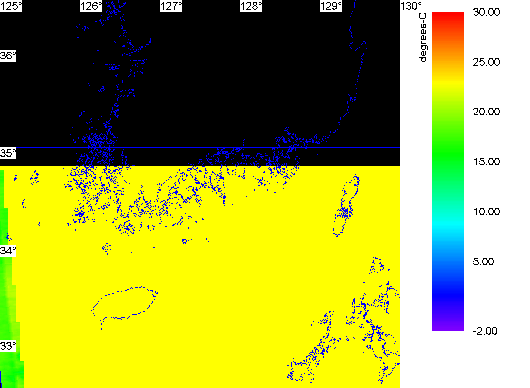Click the 129° longitude label
Viewport: 530px width, 388px height.
(x=331, y=6)
